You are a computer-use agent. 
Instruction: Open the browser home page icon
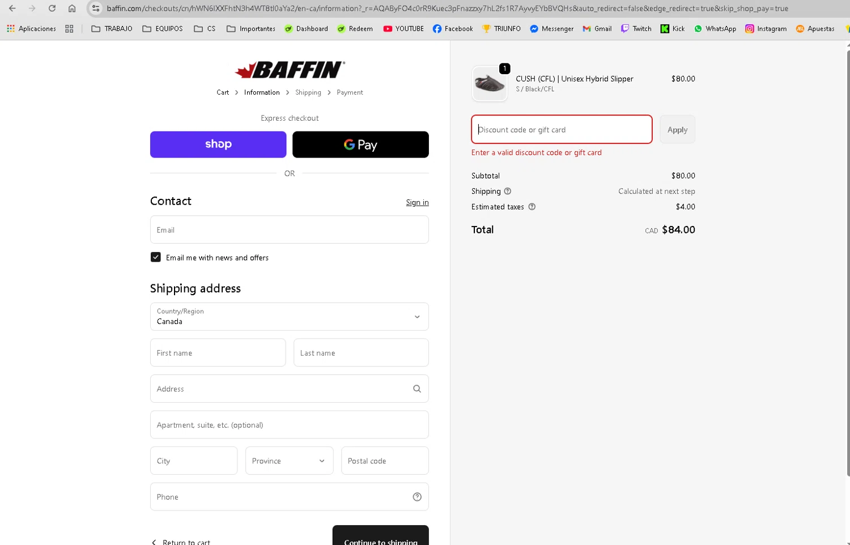click(72, 8)
